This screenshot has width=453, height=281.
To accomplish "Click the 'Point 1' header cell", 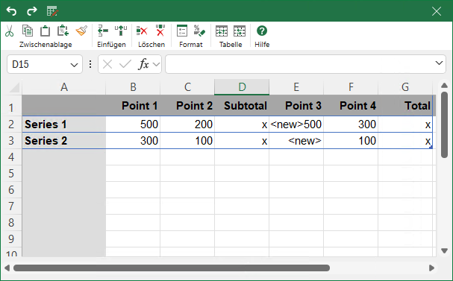I will (133, 106).
